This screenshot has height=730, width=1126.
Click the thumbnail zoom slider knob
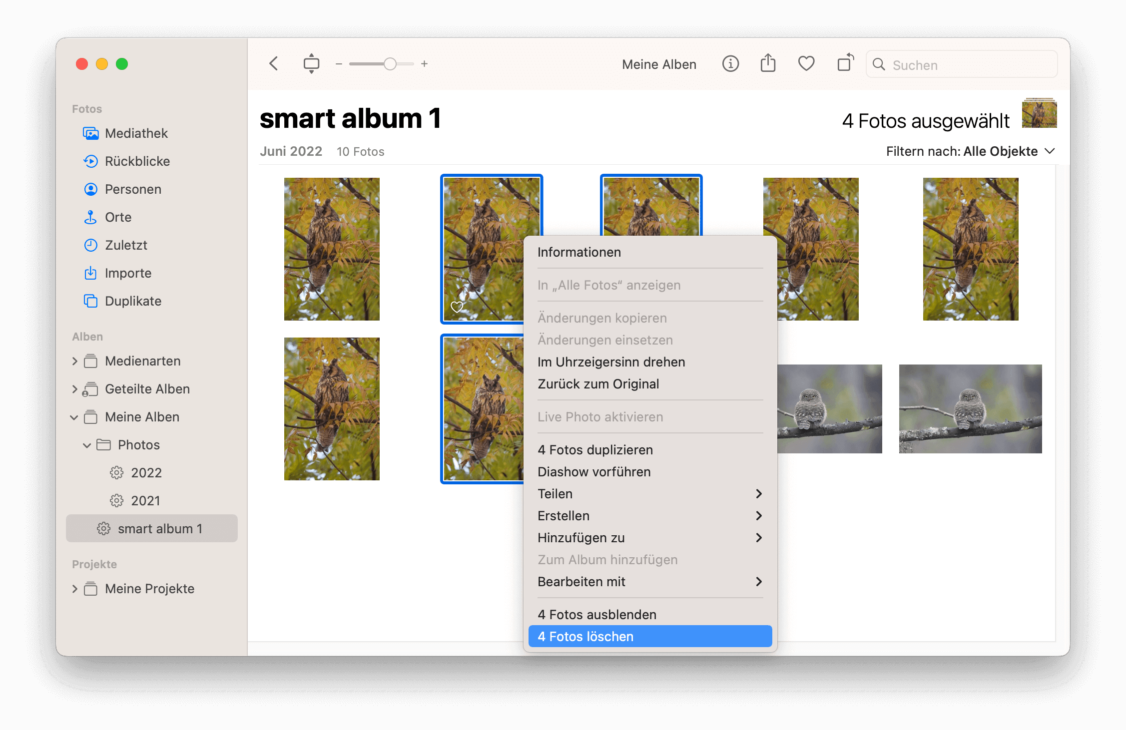coord(390,64)
